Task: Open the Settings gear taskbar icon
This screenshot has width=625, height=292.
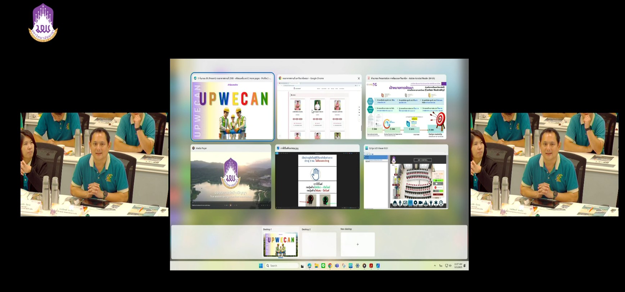Action: [357, 266]
